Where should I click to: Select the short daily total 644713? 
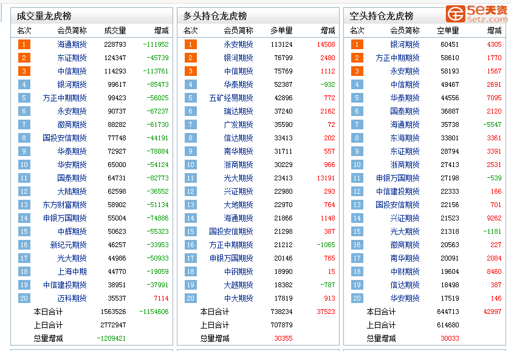coord(448,312)
